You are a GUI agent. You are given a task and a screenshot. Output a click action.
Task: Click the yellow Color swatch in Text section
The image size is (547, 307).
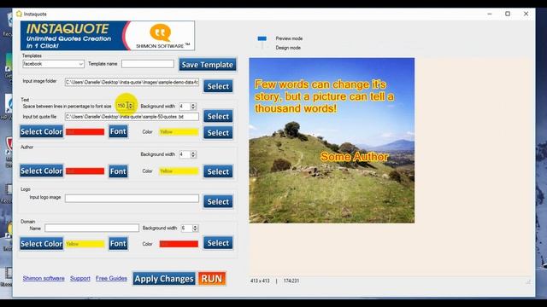[179, 132]
